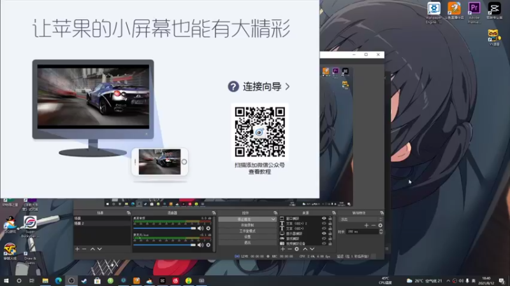Open transition properties gear icon
The height and width of the screenshot is (286, 510).
pyautogui.click(x=380, y=226)
